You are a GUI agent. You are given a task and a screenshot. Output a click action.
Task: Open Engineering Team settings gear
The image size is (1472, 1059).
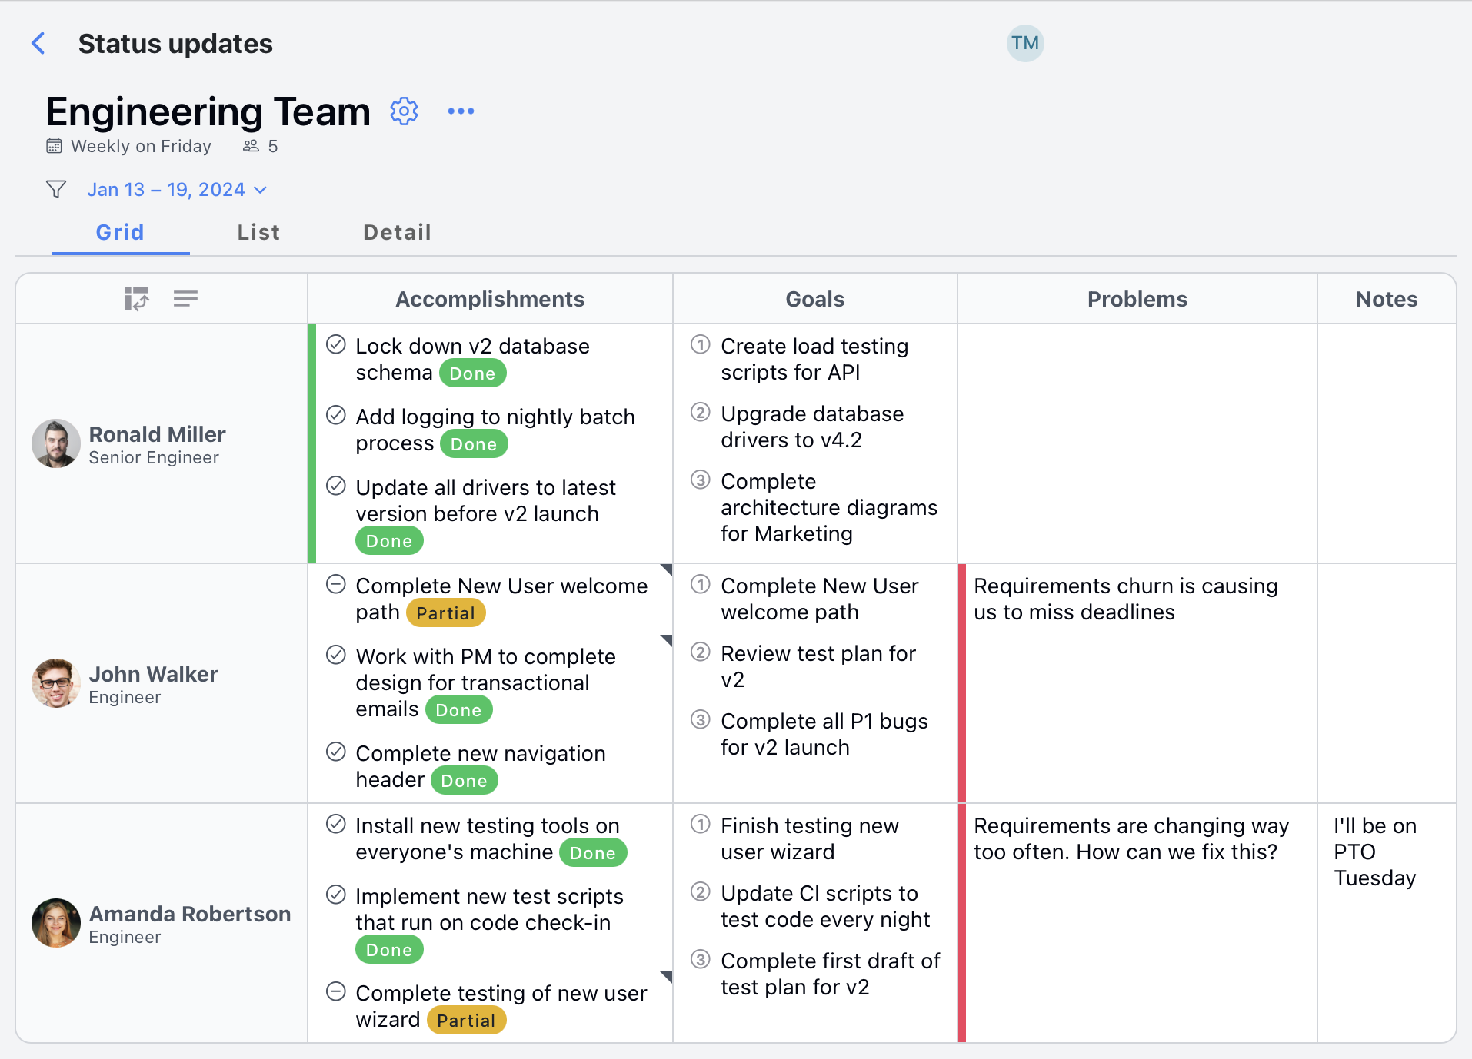point(404,111)
